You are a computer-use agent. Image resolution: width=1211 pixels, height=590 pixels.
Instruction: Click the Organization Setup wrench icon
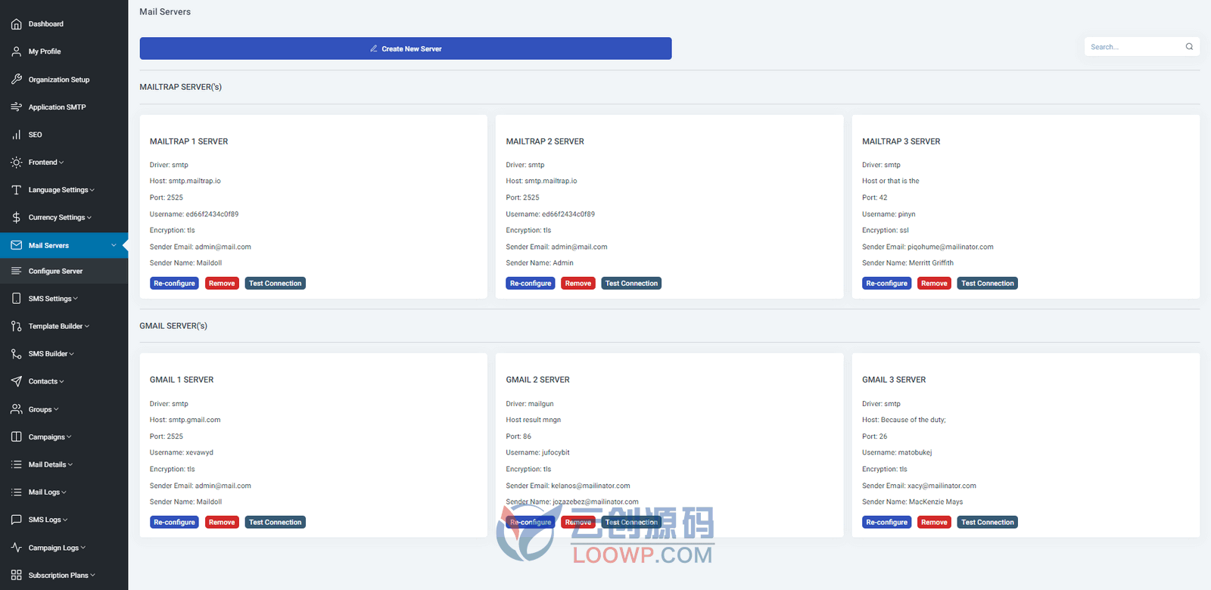pyautogui.click(x=16, y=79)
